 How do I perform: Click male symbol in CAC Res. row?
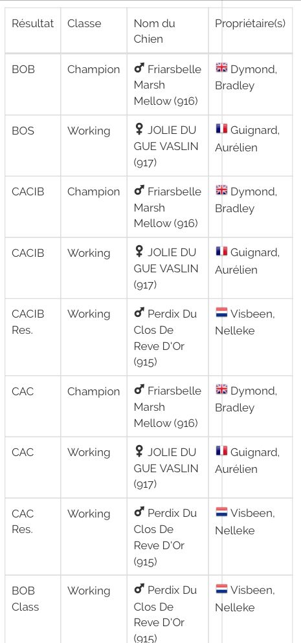tap(139, 512)
